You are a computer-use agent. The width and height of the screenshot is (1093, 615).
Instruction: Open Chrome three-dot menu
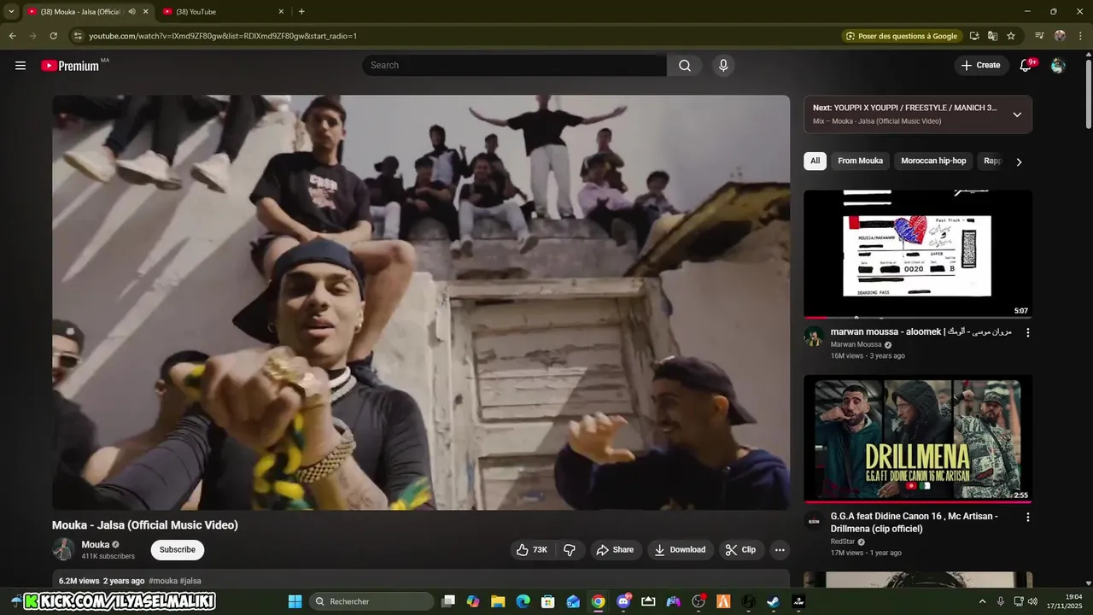[1080, 36]
